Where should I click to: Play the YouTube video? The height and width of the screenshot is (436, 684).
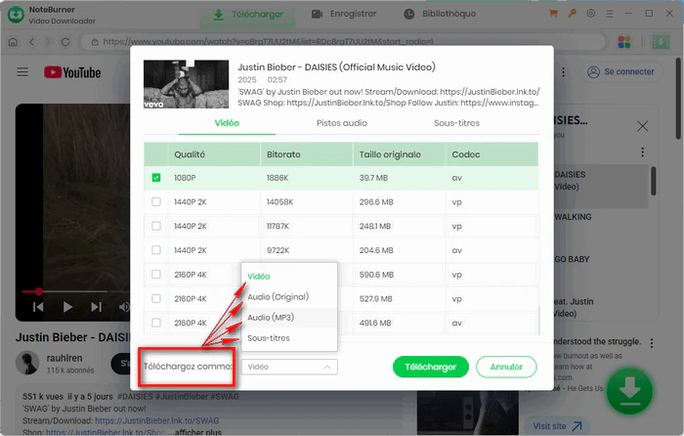[67, 307]
